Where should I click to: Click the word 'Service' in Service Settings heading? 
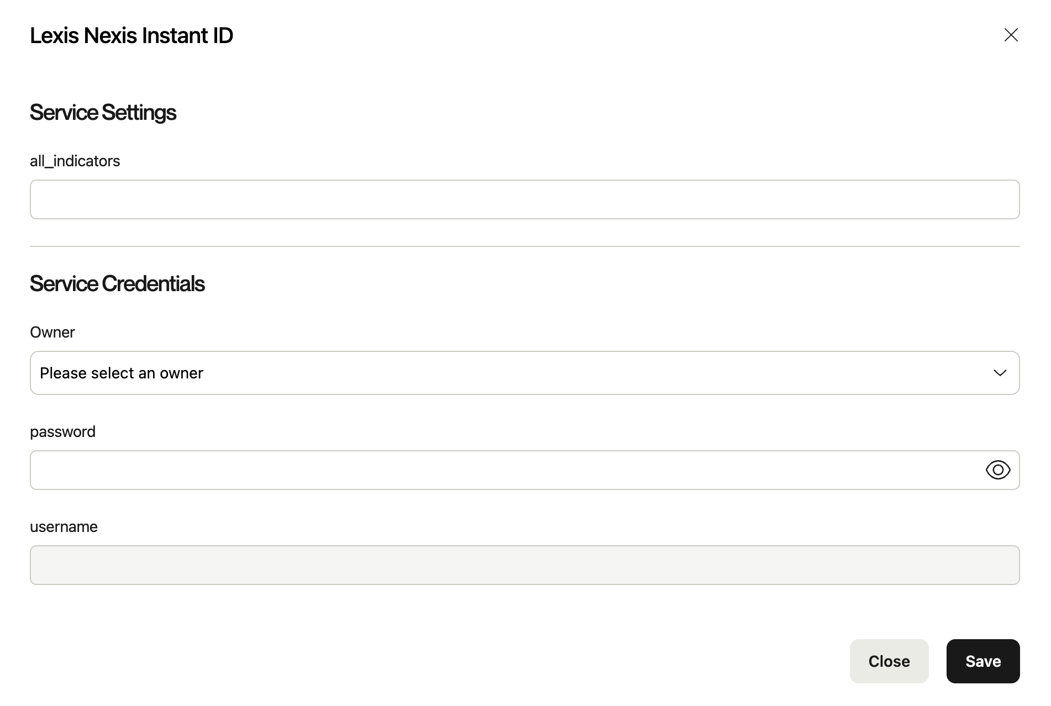[64, 112]
